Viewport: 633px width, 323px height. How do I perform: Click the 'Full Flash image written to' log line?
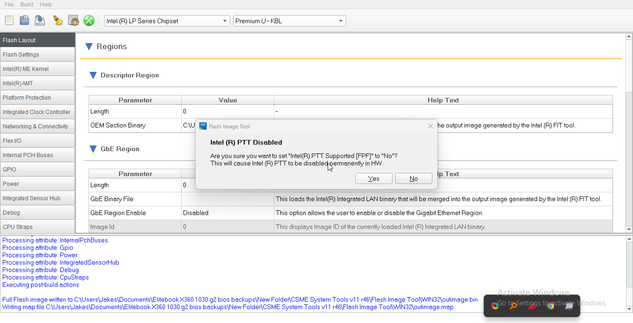point(240,299)
